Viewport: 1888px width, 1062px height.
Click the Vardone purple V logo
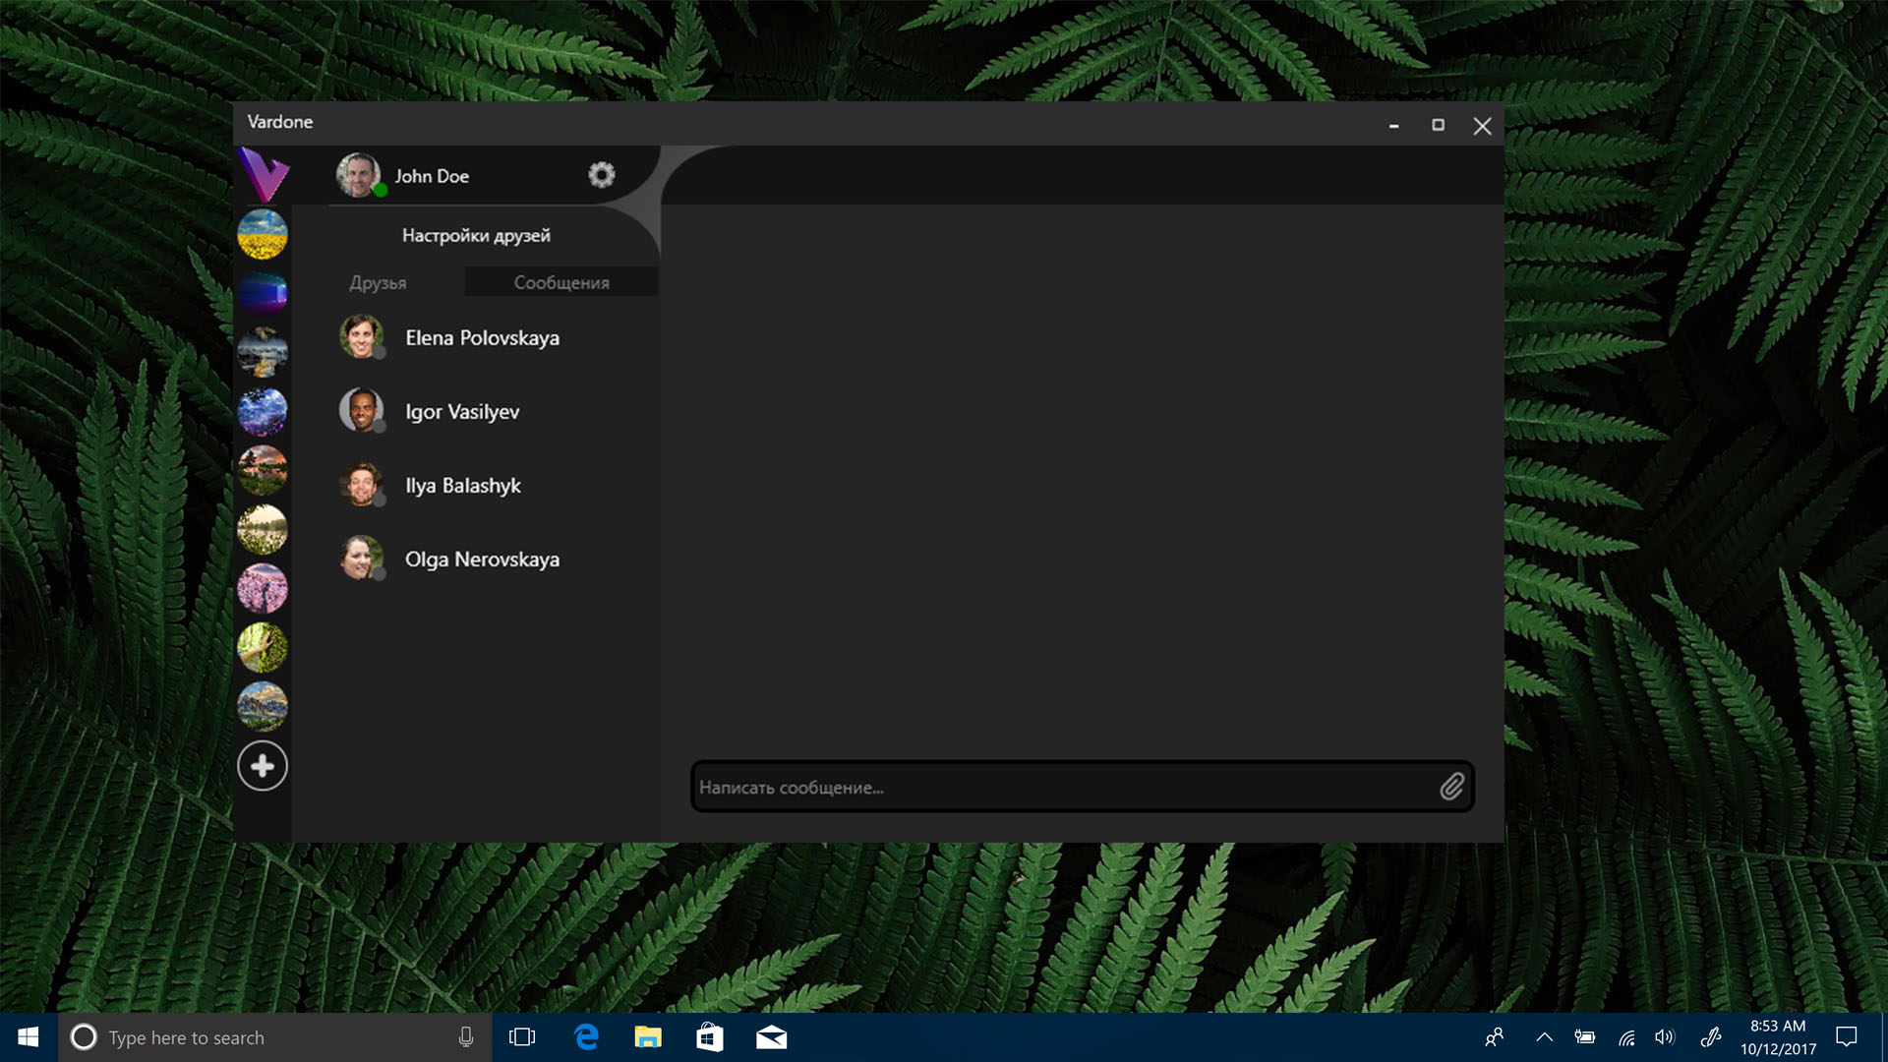(263, 175)
